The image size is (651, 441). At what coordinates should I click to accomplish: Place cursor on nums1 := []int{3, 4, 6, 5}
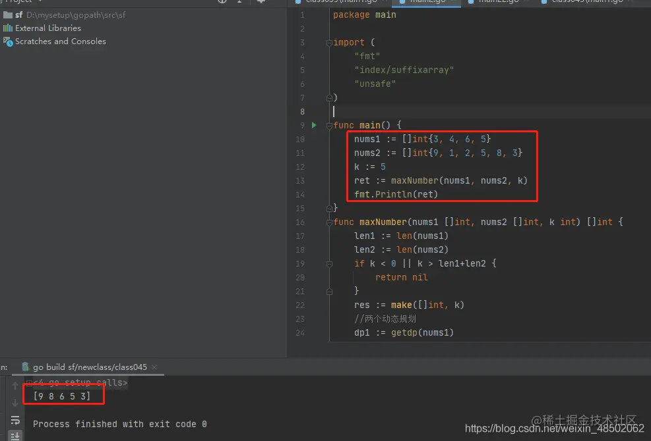(x=422, y=139)
